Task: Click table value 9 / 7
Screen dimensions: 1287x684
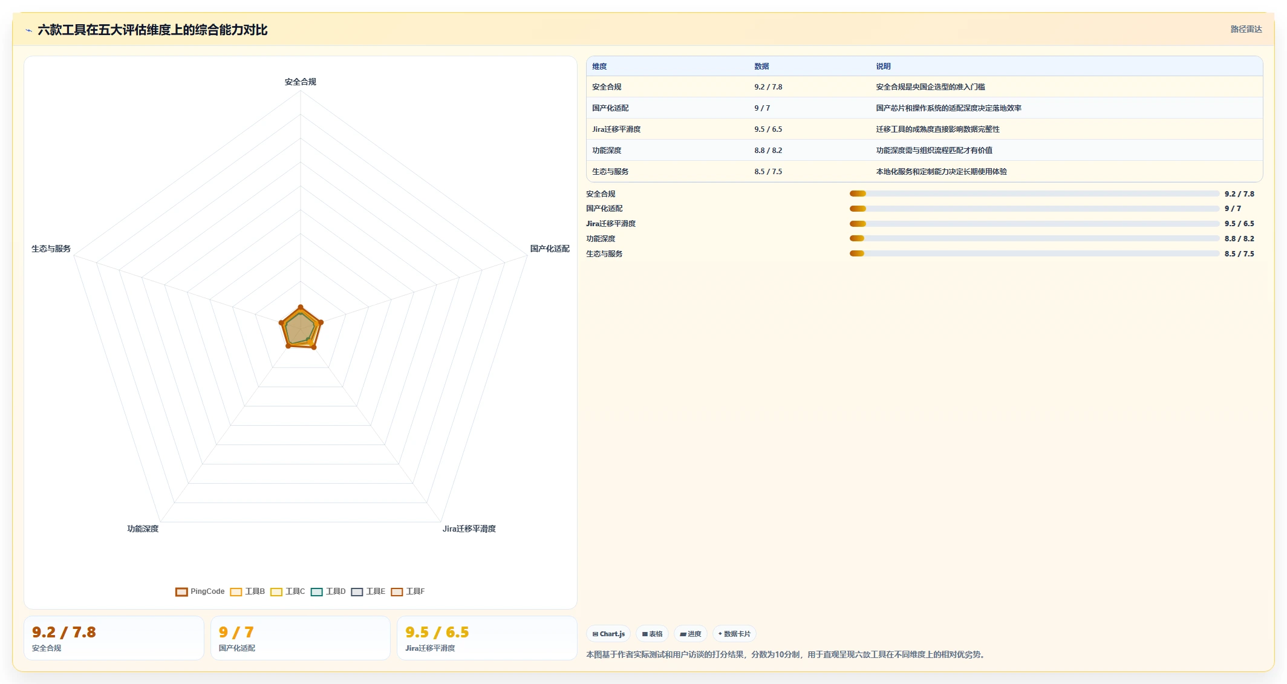Action: [762, 108]
